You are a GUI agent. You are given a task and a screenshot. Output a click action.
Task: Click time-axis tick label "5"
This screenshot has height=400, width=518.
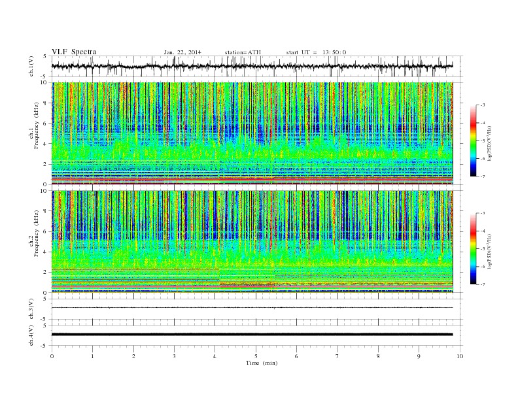256,356
